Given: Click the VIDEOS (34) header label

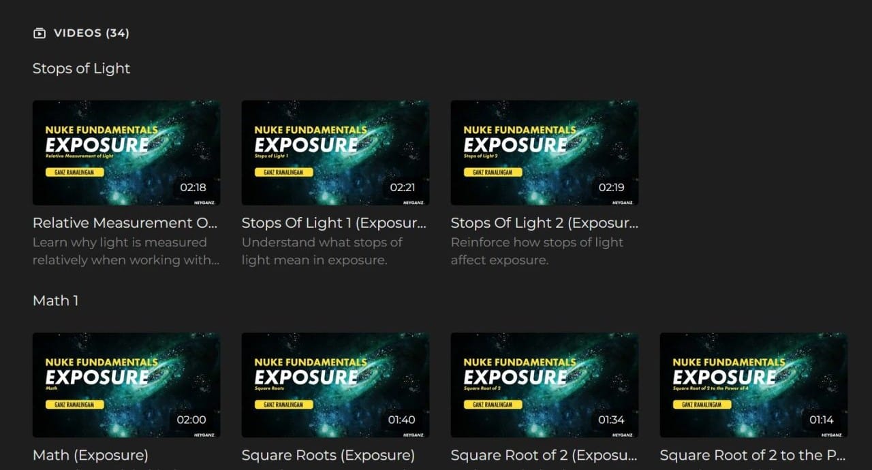Looking at the screenshot, I should click(89, 32).
